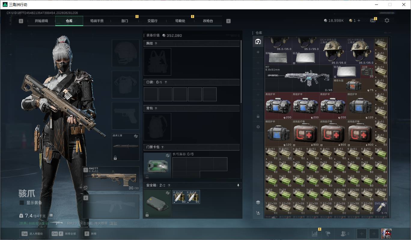411x240 pixels.
Task: Open the 交易行 tab
Action: 152,21
